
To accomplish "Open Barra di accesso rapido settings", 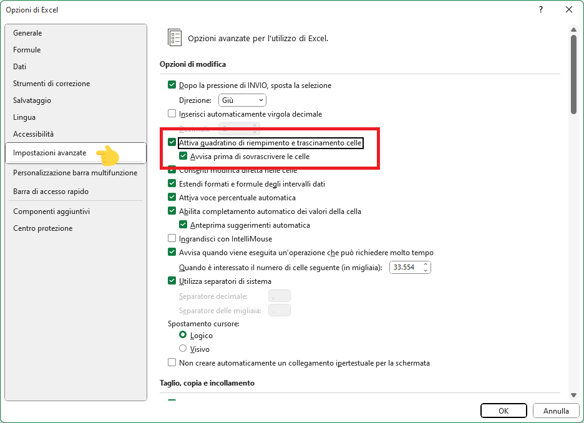I will (x=51, y=191).
